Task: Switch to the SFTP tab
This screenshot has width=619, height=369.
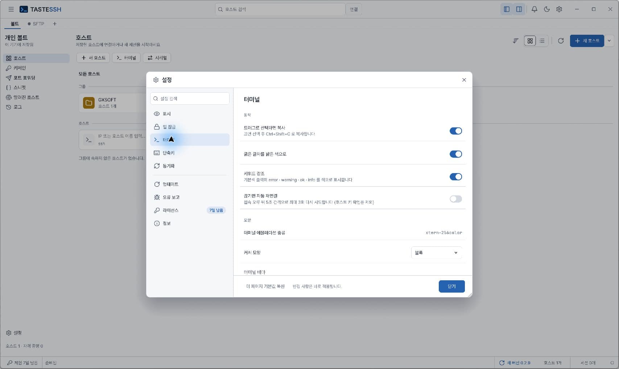Action: pyautogui.click(x=36, y=24)
